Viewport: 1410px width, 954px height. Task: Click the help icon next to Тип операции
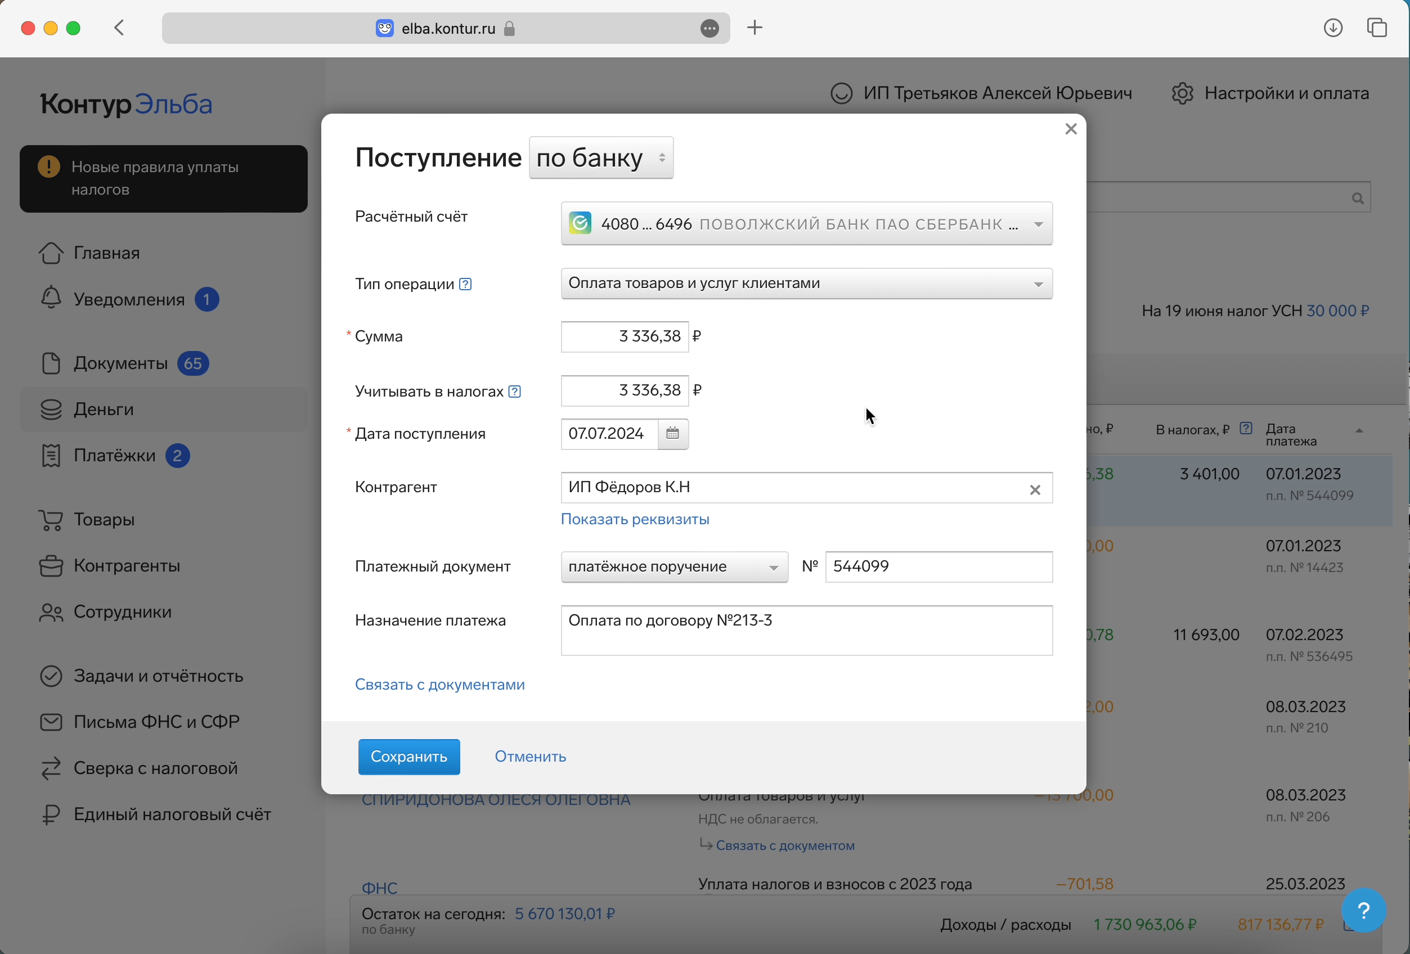(x=465, y=284)
